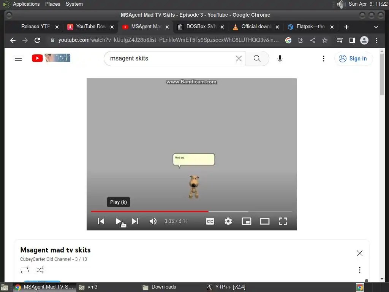Image resolution: width=389 pixels, height=292 pixels.
Task: Submit search with magnifier button
Action: 257,58
